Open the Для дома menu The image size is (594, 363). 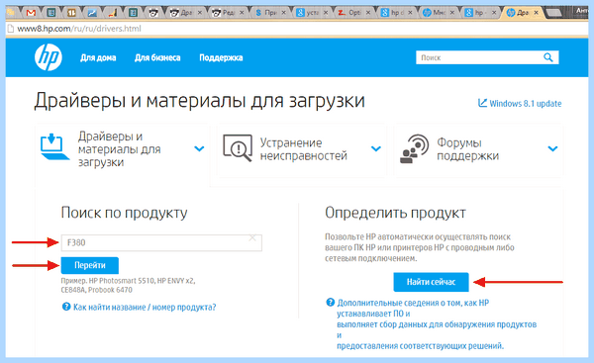coord(98,58)
